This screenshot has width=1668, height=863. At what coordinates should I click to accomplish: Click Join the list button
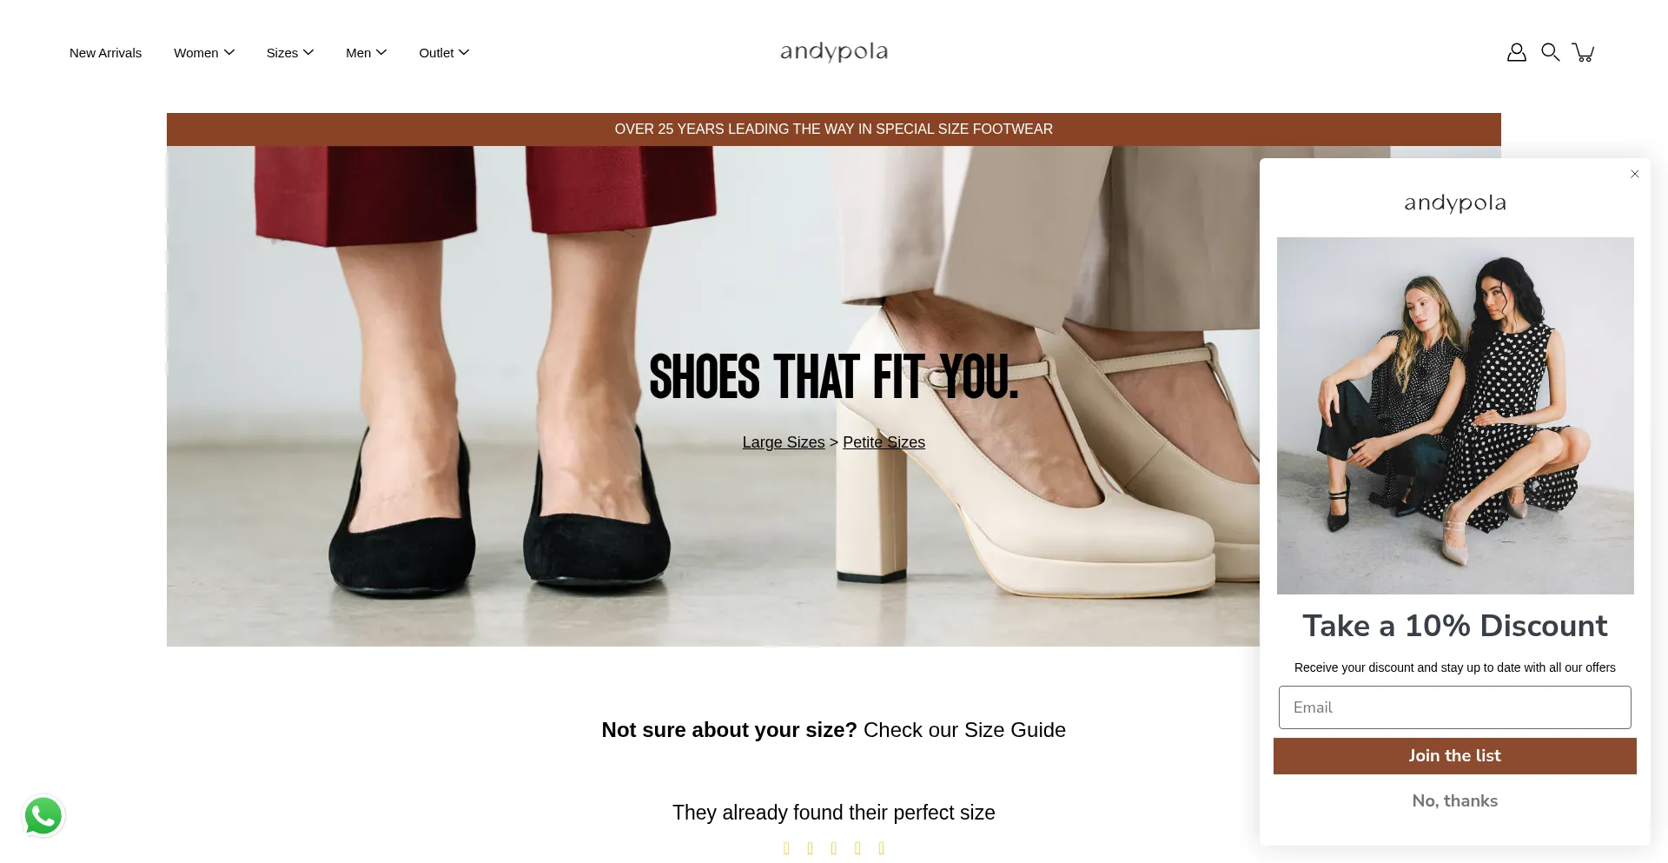pos(1455,756)
